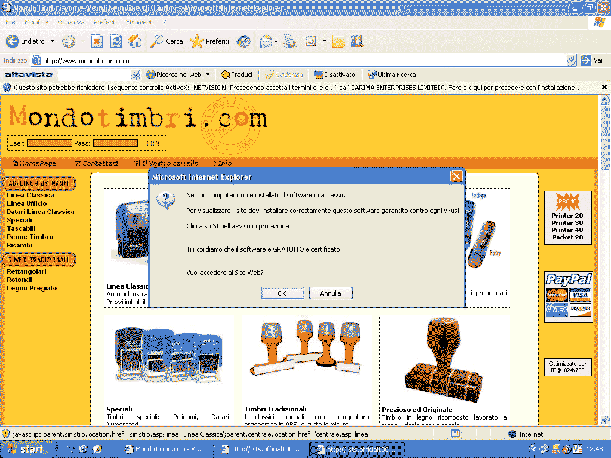Close the Microsoft Internet Explorer dialog
Viewport: 611px width, 458px height.
[x=456, y=177]
